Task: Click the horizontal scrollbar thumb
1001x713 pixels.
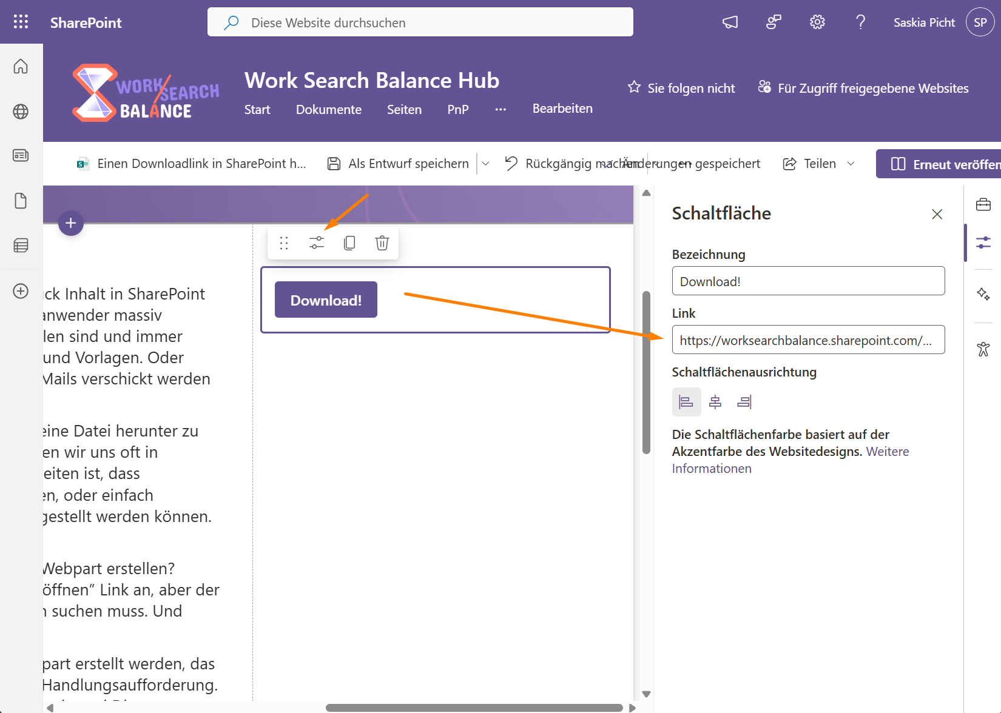Action: (x=474, y=708)
